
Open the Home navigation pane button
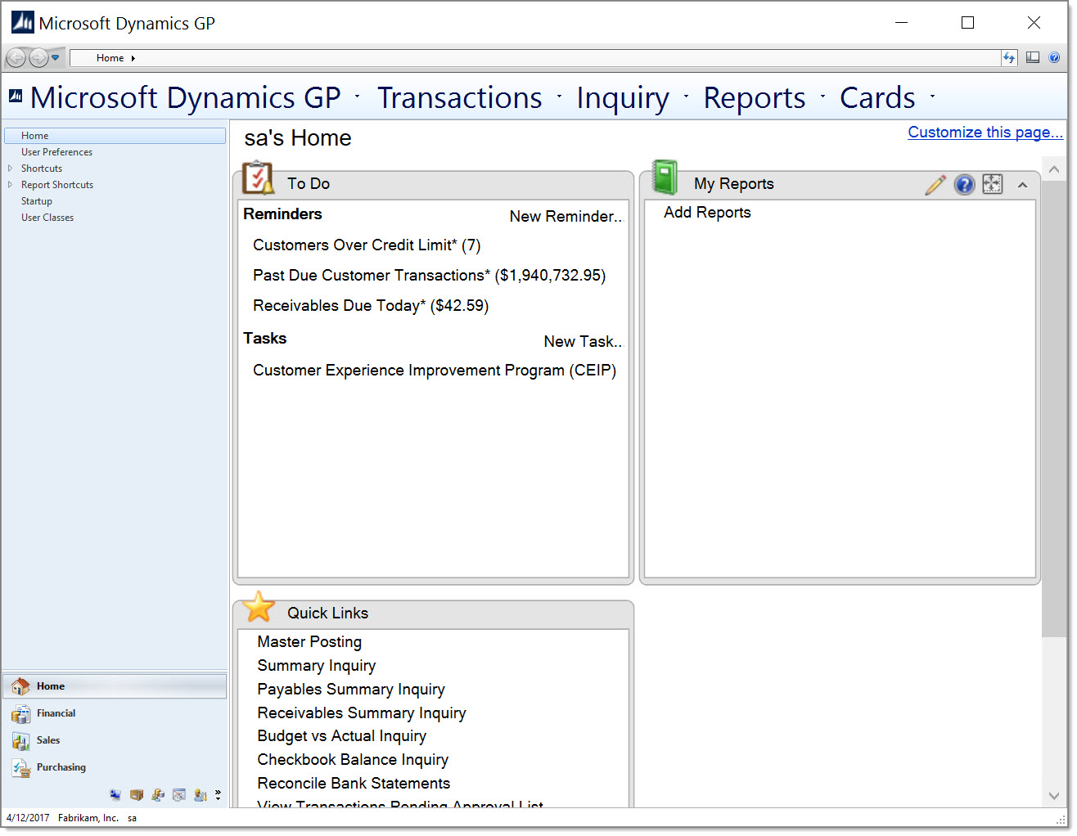115,686
